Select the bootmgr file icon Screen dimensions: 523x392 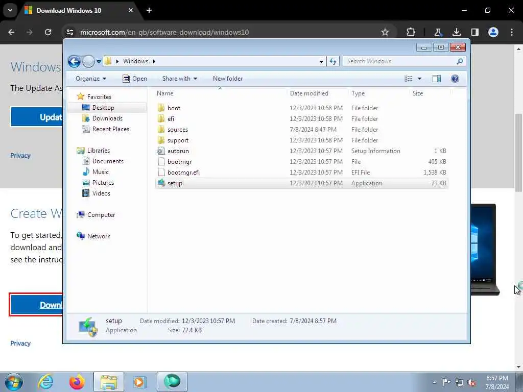[x=161, y=162]
